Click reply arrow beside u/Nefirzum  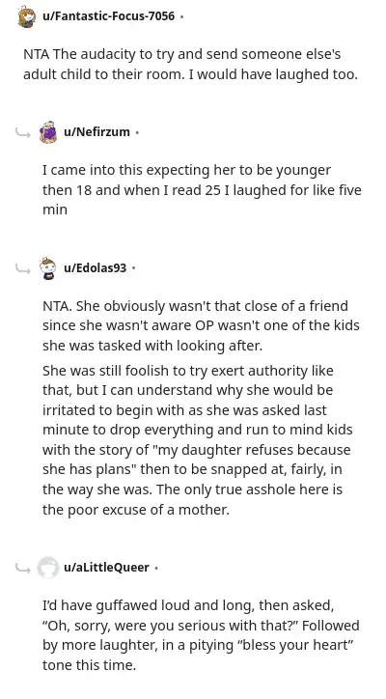pyautogui.click(x=22, y=133)
